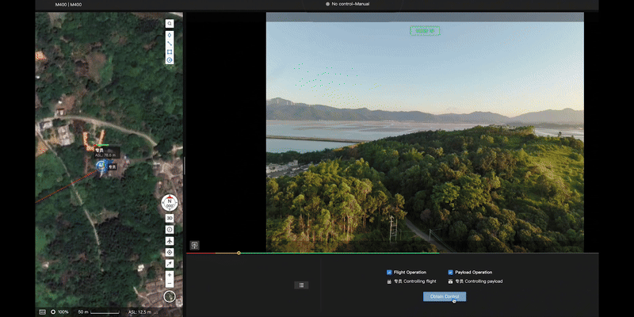The width and height of the screenshot is (634, 317).
Task: Switch the map to 3D view
Action: point(170,219)
